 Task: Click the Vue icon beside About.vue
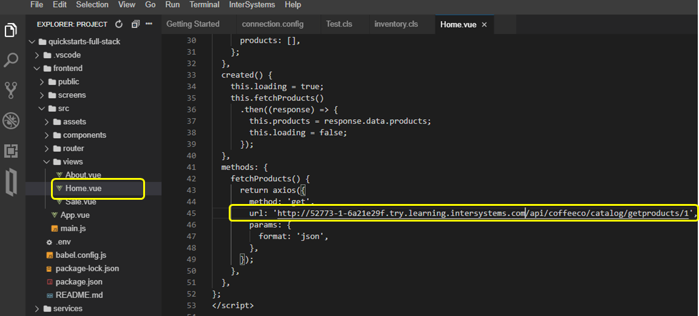tap(59, 175)
